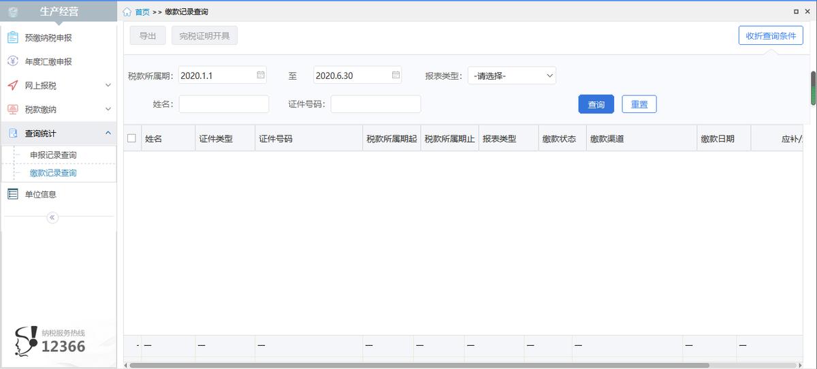Screen dimensions: 817x369
Task: Open calendar picker for end date
Action: (396, 75)
